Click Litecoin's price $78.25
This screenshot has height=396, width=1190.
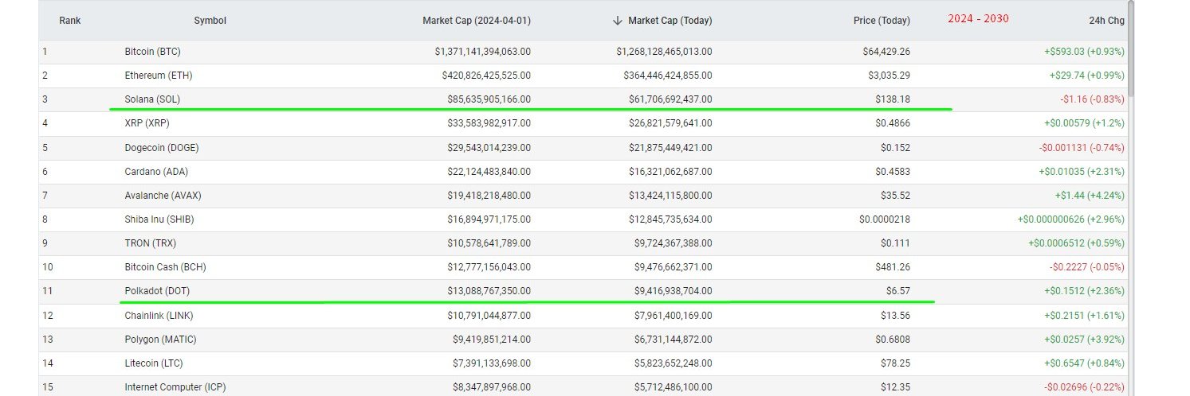coord(895,363)
